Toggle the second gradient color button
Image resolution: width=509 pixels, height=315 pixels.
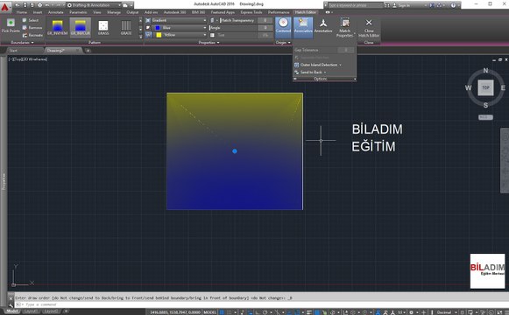(148, 35)
